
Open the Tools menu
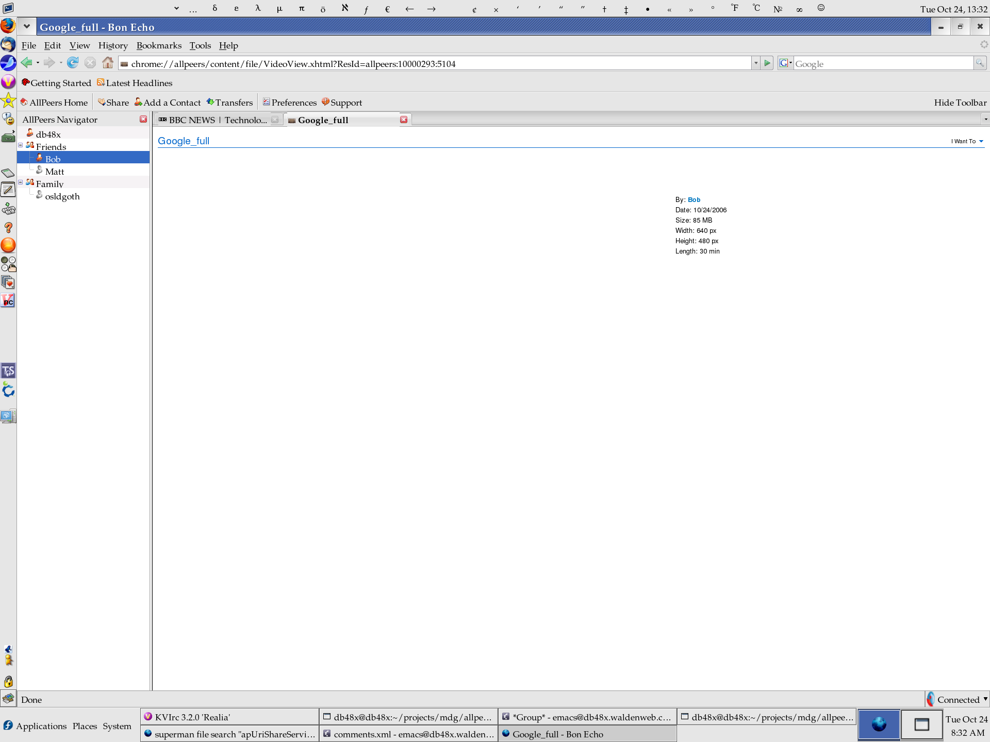click(x=200, y=45)
